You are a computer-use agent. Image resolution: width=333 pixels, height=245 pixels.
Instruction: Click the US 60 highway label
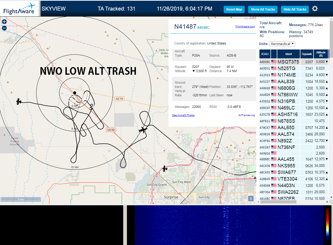[x=111, y=130]
